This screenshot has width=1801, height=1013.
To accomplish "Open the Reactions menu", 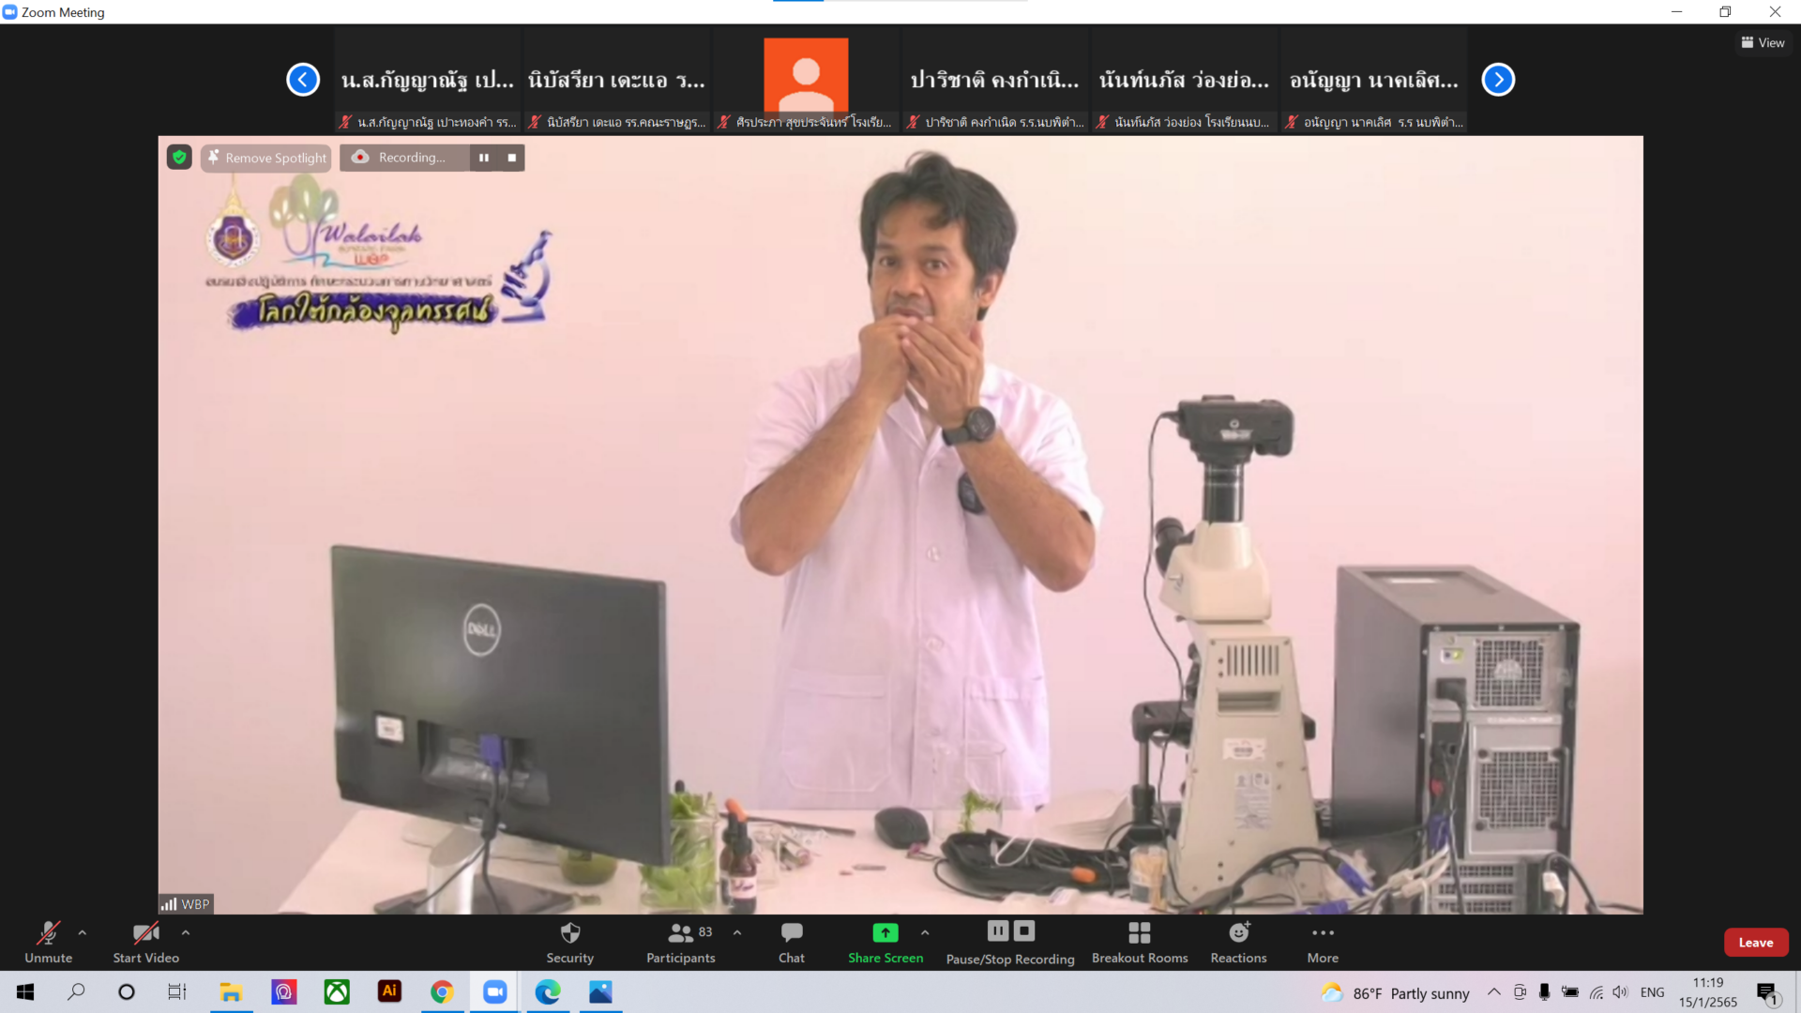I will click(x=1238, y=942).
